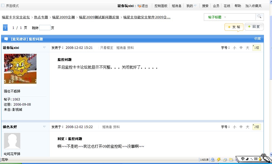Click username 逗你玩xixi in top bar
Viewport: 272px width, 164px height.
[126, 6]
